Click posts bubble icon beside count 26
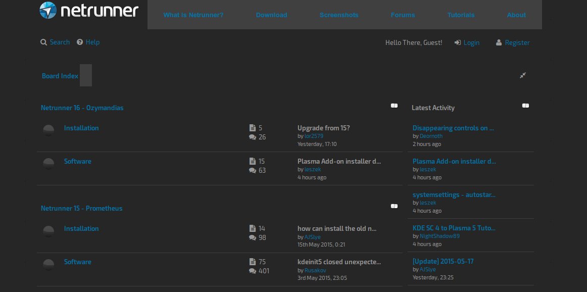Screen dimensions: 587x292 click(252, 137)
